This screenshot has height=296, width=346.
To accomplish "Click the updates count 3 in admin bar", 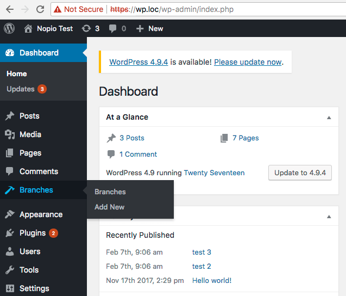I will pyautogui.click(x=97, y=28).
